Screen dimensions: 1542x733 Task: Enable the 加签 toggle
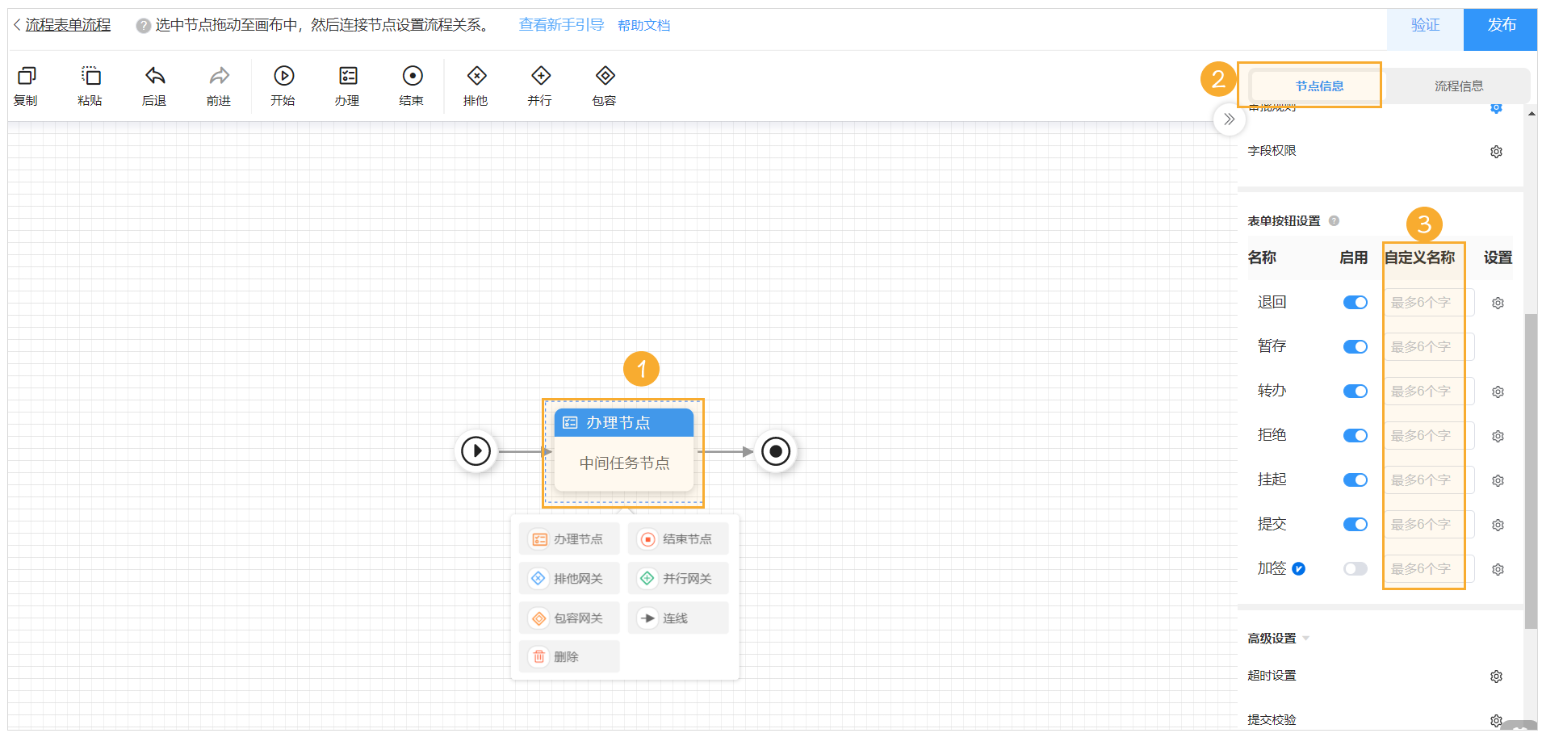pyautogui.click(x=1354, y=568)
